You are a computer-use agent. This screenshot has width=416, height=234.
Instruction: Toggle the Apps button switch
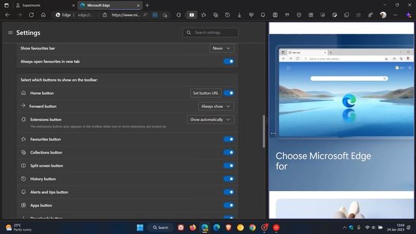pos(228,205)
